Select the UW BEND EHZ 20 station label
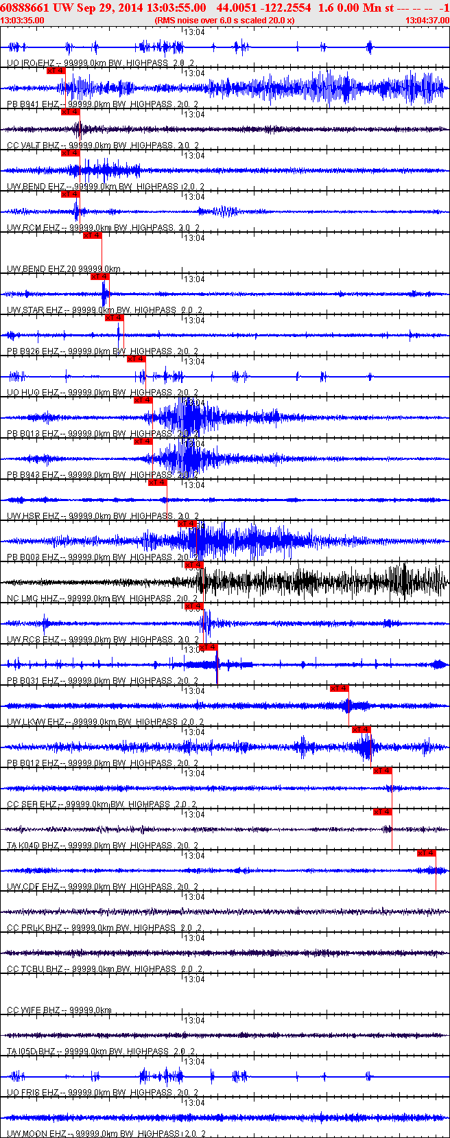Viewport: 450px width, 1138px height. point(64,269)
